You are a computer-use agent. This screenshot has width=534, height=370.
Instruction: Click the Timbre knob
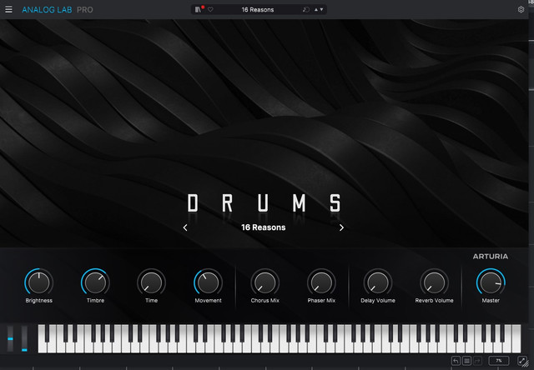tap(95, 282)
